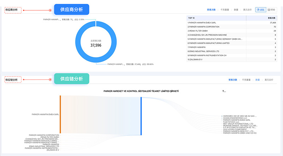The height and width of the screenshot is (156, 283).
Task: Click row 4.CHANGZHOU SHI JIN PRECISION MACHINE
Action: coord(232,35)
